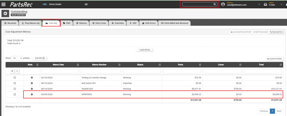The image size is (287, 116).
Task: Switch dealer with the shuffle icon
Action: pyautogui.click(x=86, y=4)
